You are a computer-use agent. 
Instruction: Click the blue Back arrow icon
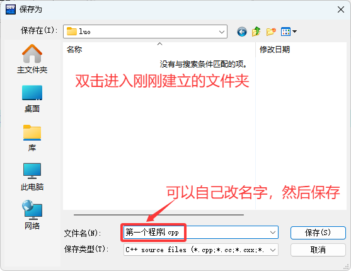coord(242,32)
